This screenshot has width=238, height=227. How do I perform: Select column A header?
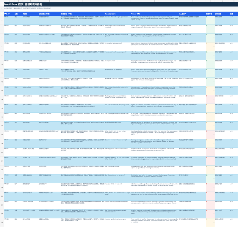coord(9,1)
